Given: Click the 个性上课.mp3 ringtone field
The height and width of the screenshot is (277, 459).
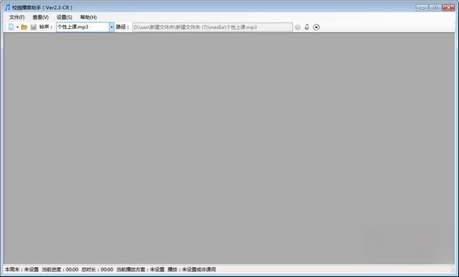Looking at the screenshot, I should point(83,27).
